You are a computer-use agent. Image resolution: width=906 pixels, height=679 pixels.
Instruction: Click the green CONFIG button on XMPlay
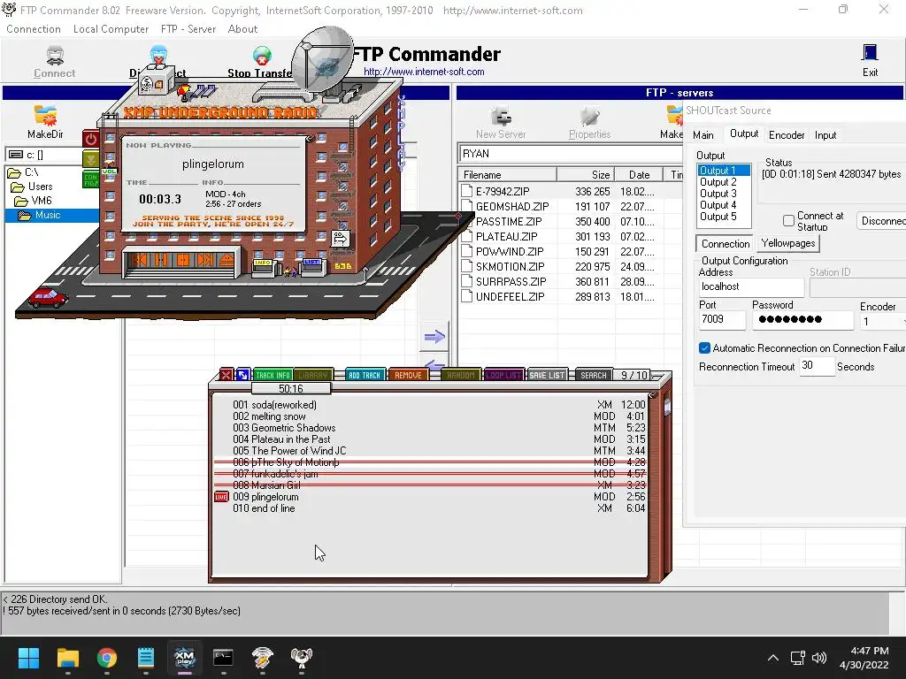91,179
